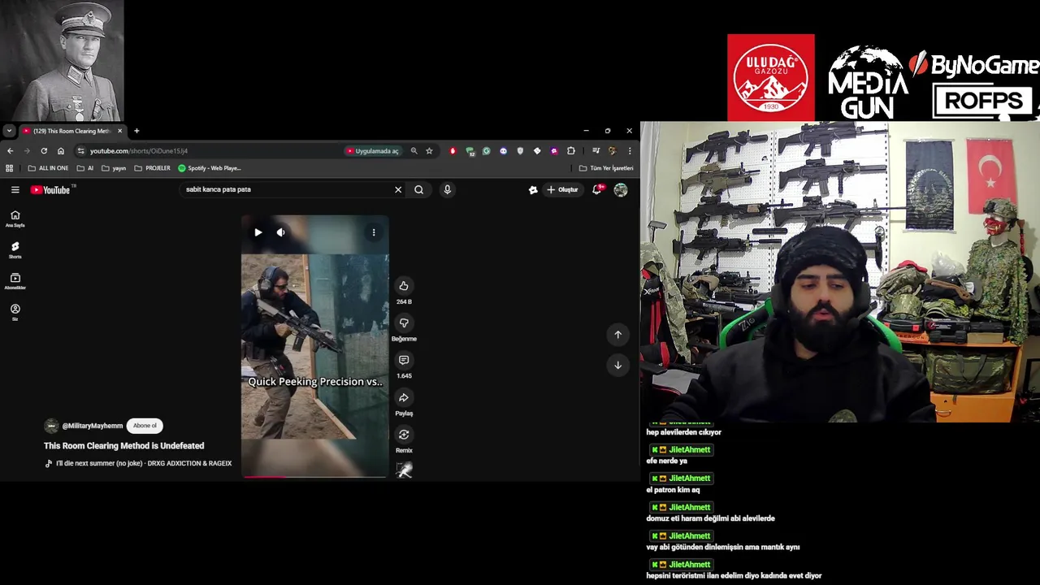Click Uygulamada aç open-in-app chip
This screenshot has height=585, width=1040.
pyautogui.click(x=373, y=151)
